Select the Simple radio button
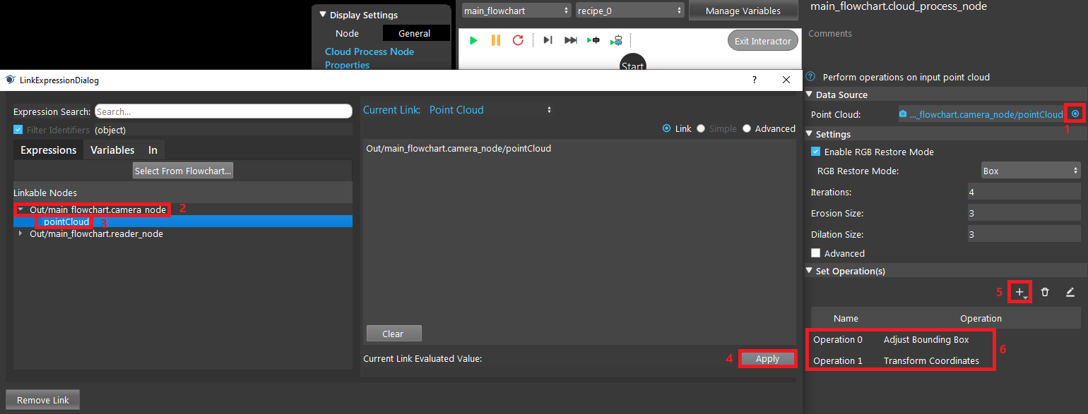The height and width of the screenshot is (414, 1088). (701, 128)
